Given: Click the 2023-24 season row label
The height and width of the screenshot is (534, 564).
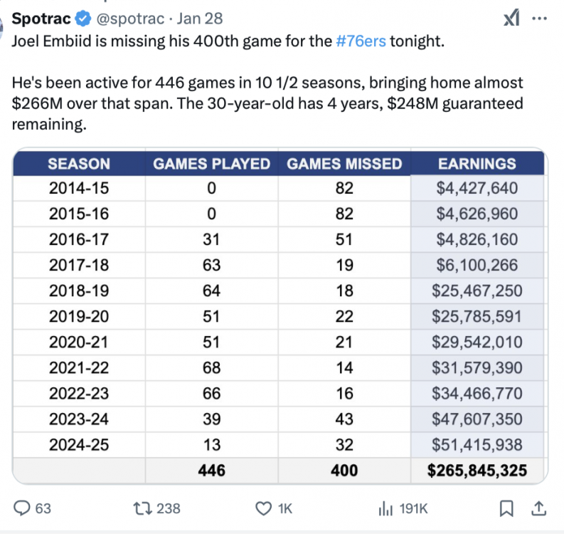Looking at the screenshot, I should click(79, 419).
